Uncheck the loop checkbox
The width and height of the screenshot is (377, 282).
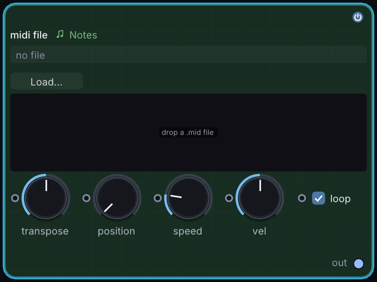(319, 198)
